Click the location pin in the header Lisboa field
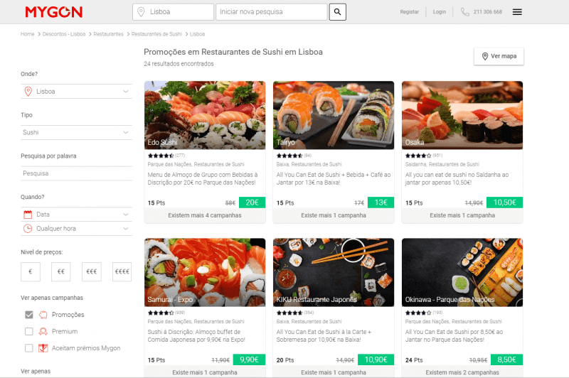 141,12
